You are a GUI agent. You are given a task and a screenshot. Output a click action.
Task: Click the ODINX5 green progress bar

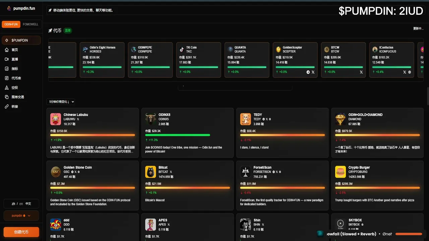coord(178,135)
